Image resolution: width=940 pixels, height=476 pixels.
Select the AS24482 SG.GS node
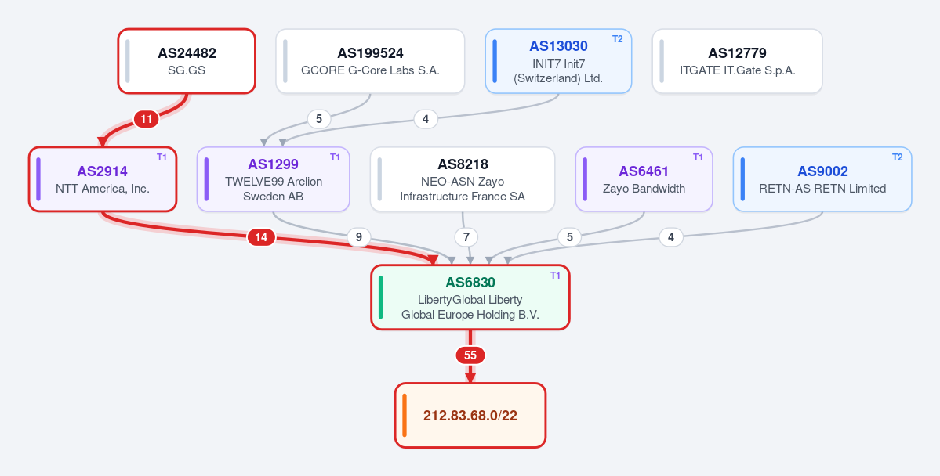(187, 61)
